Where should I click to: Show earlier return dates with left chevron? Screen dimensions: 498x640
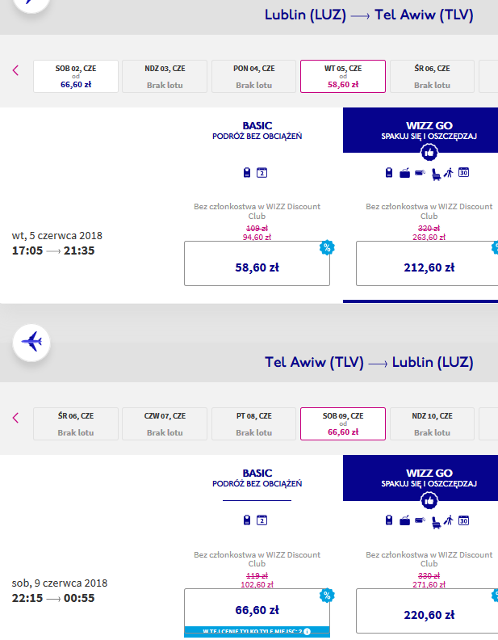[x=16, y=418]
